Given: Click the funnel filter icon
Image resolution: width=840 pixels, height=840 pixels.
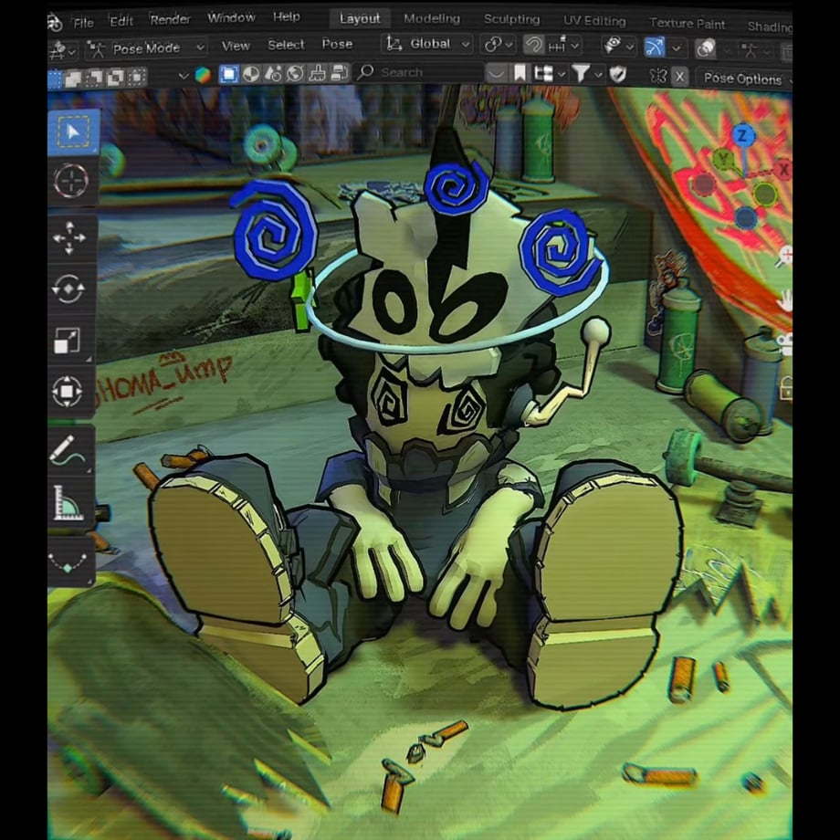Looking at the screenshot, I should (x=581, y=73).
